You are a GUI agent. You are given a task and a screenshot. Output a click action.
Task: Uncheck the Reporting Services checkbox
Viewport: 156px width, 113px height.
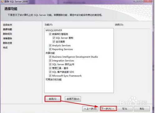pyautogui.click(x=50, y=49)
